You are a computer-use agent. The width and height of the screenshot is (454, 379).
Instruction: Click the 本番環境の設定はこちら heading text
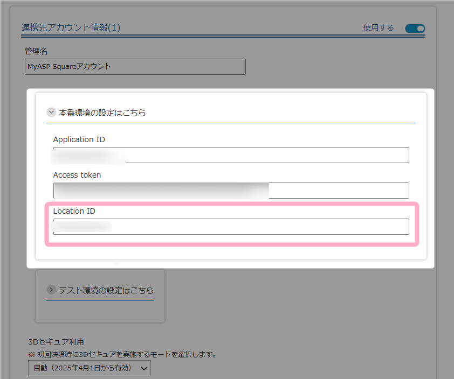tap(102, 113)
